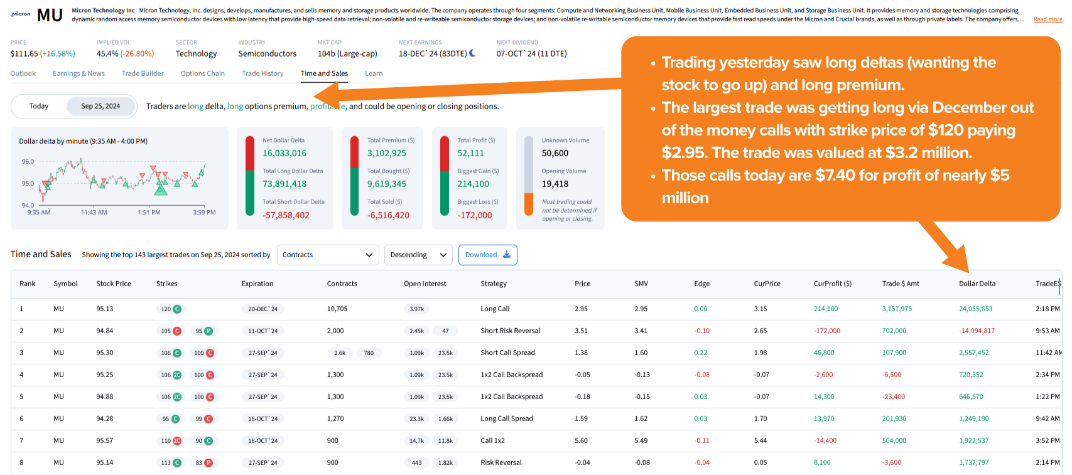Click the -14,094,817 dollar delta value

coord(977,331)
